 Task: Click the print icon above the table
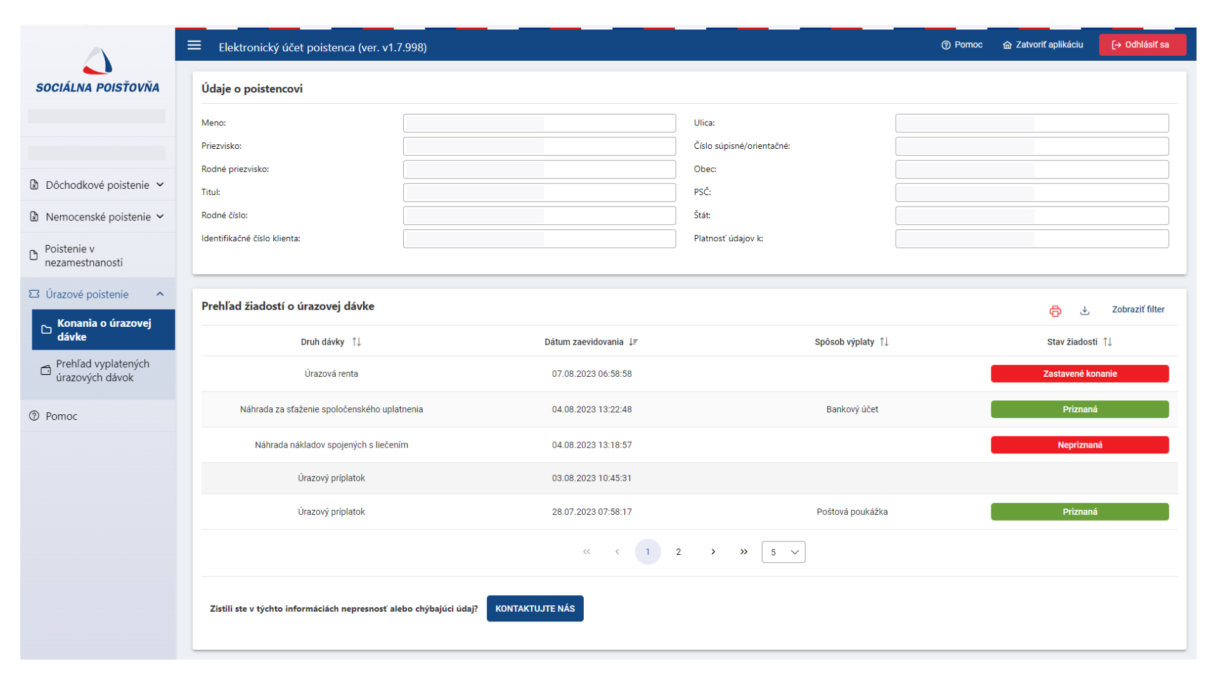(x=1055, y=310)
